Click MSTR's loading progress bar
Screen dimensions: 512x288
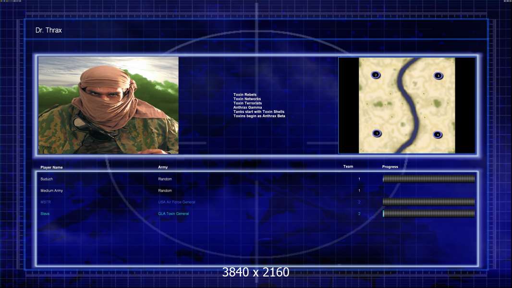(429, 202)
